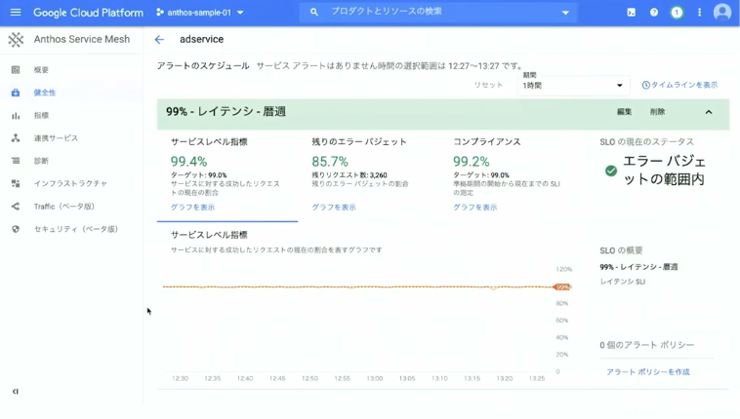Open the user account avatar

coord(722,13)
